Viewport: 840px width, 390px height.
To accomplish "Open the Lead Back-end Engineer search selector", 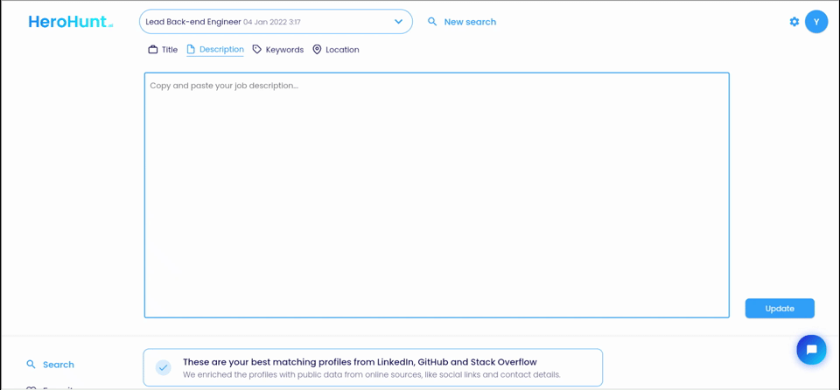I will click(x=262, y=22).
